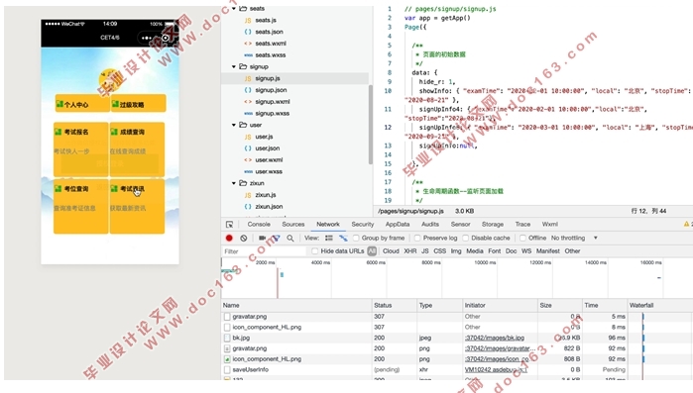693x393 pixels.
Task: Select the saveUserInfo request row
Action: coord(457,369)
